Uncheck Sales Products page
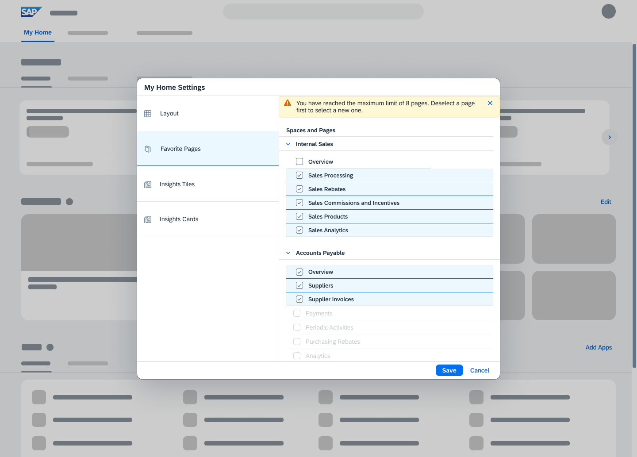 [x=299, y=216]
